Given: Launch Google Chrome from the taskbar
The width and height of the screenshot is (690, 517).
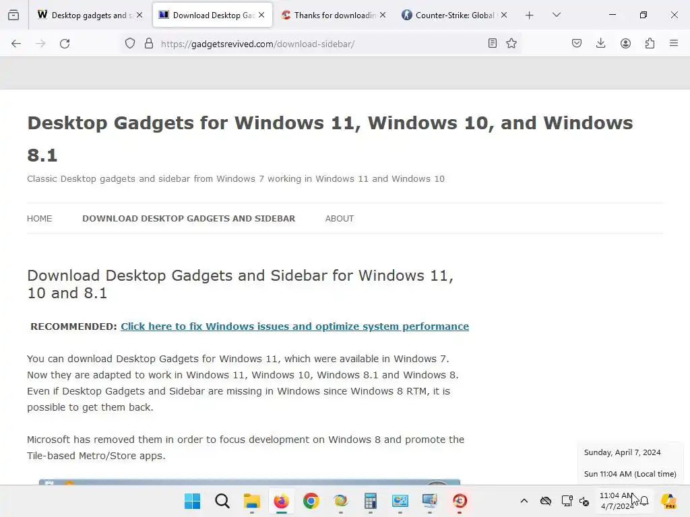Looking at the screenshot, I should coord(311,501).
